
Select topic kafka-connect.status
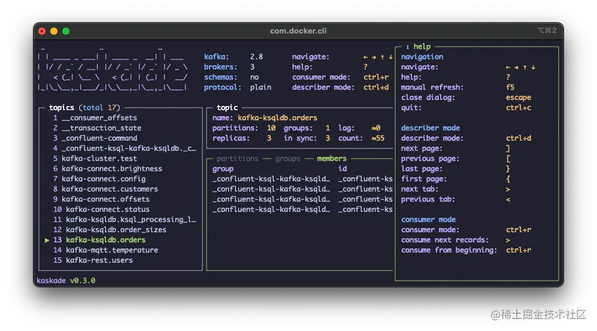tap(121, 209)
